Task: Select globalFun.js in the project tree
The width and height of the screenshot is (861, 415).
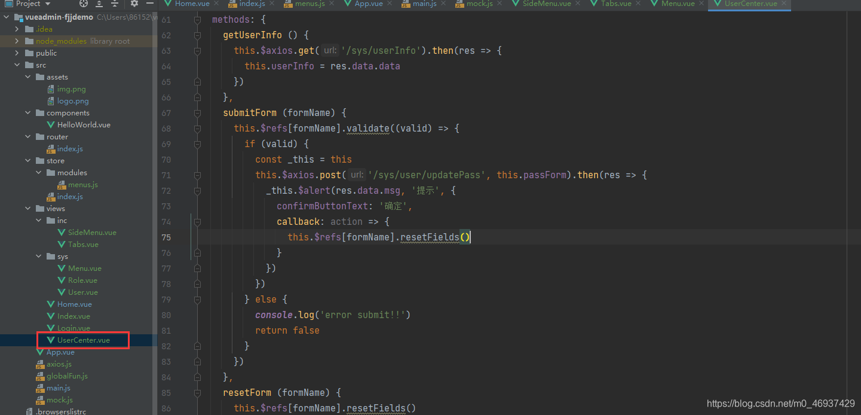Action: (x=67, y=376)
